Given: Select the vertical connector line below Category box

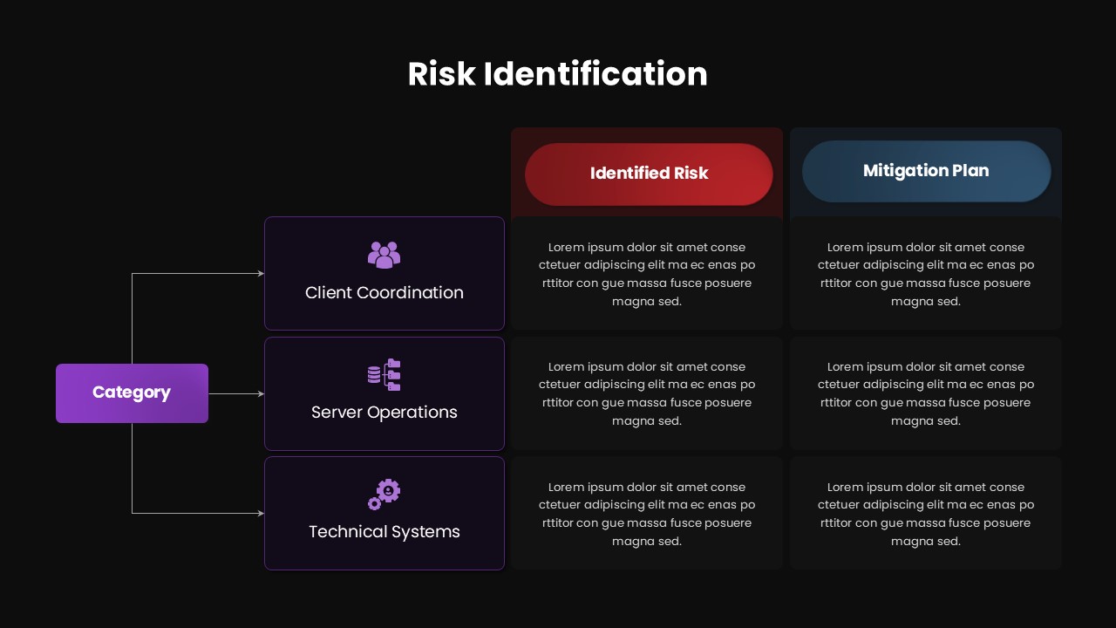Looking at the screenshot, I should pos(133,468).
